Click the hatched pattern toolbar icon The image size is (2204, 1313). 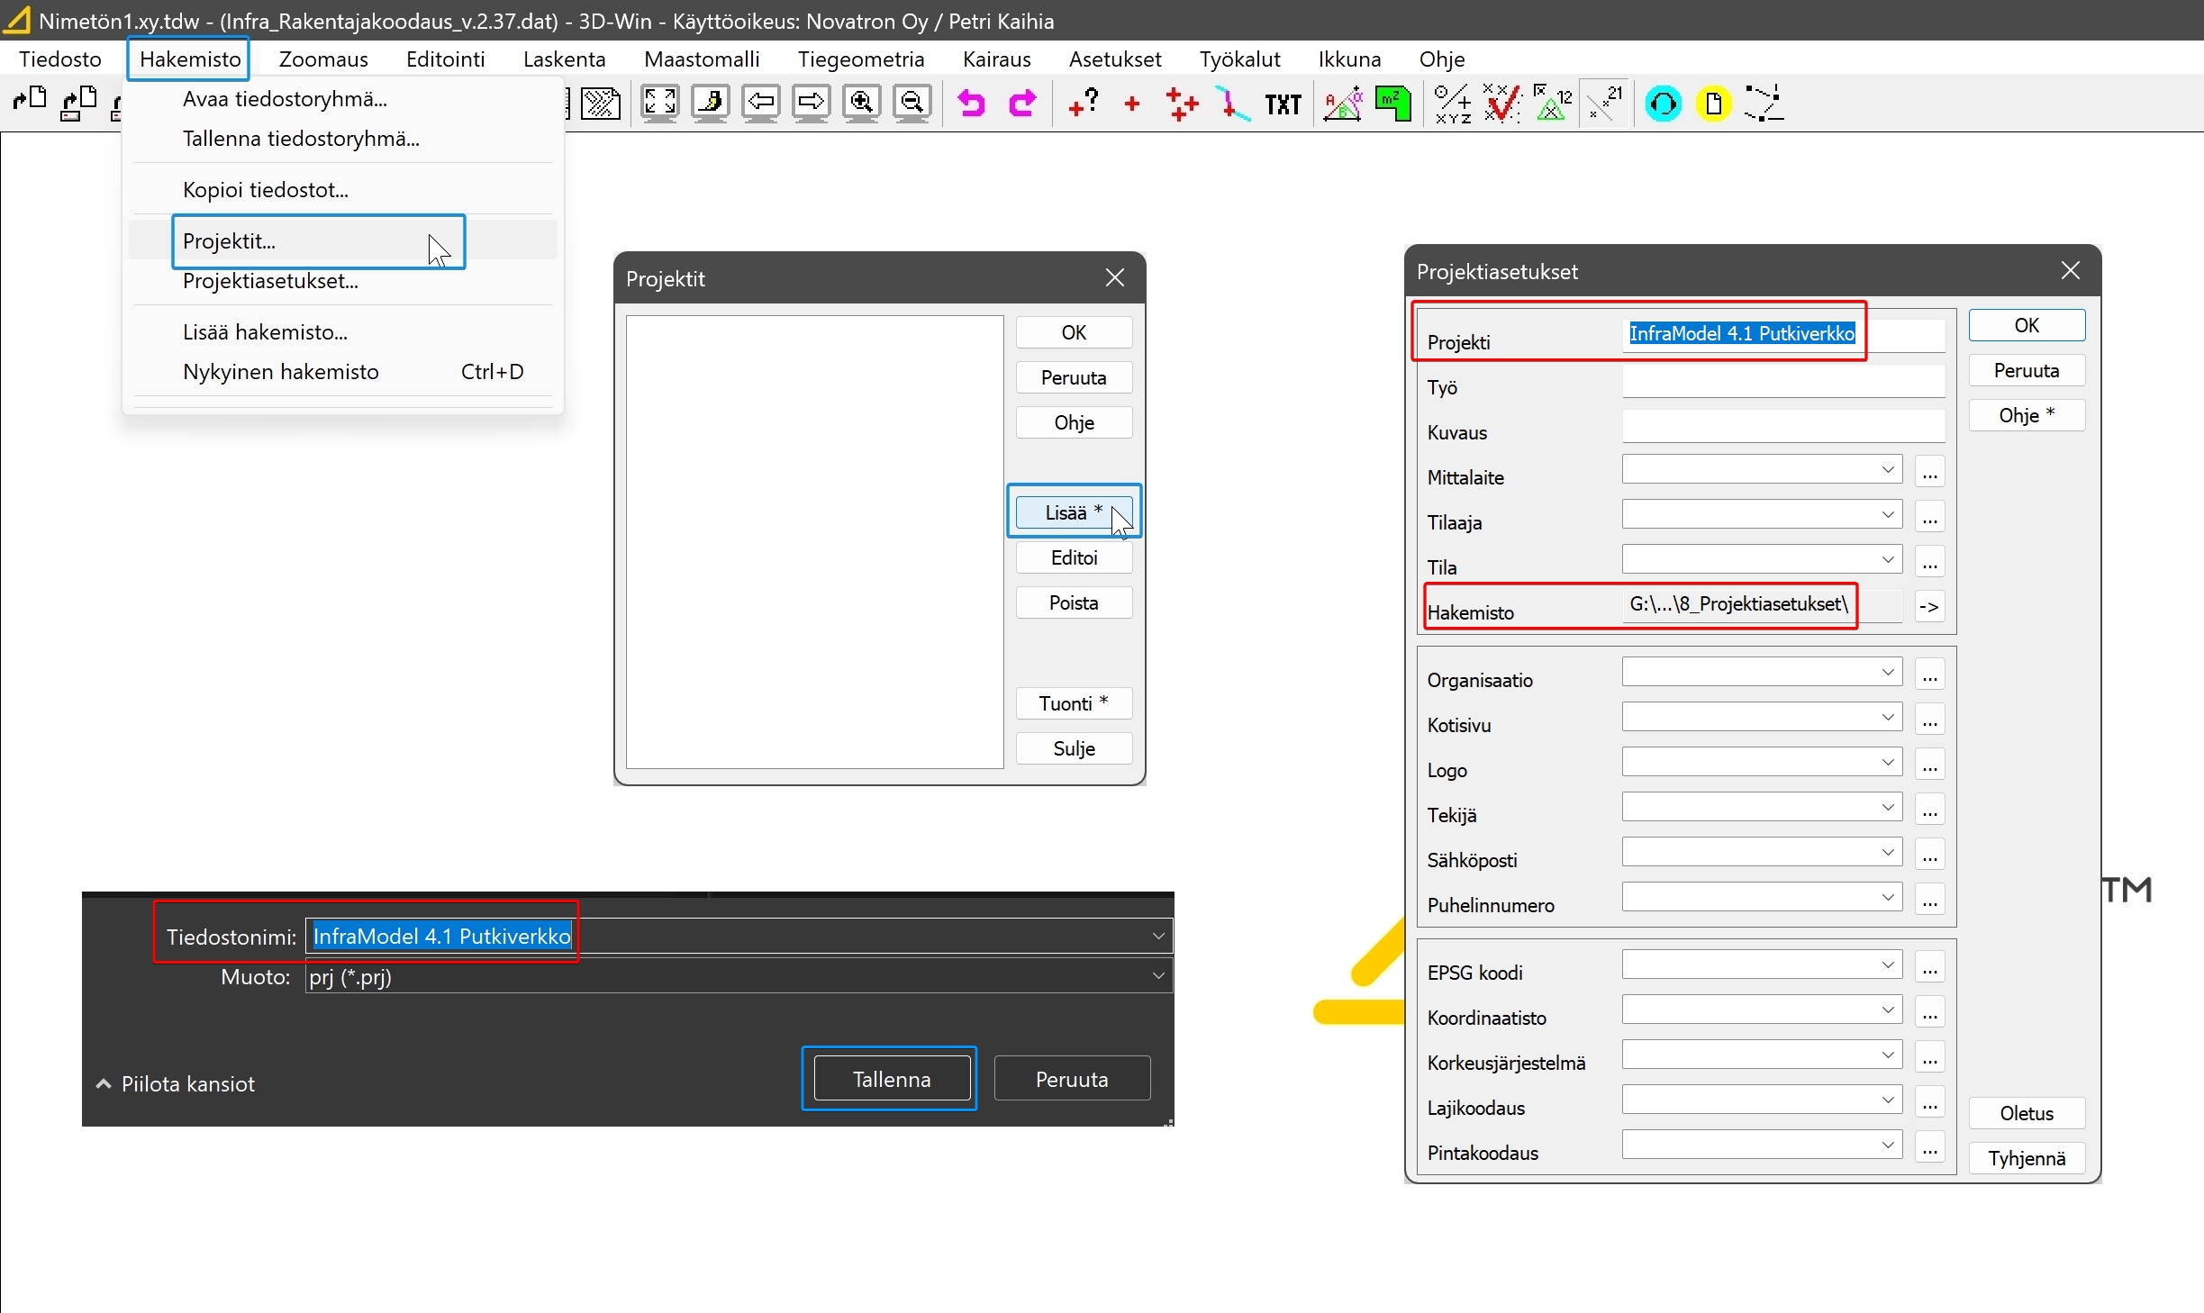tap(601, 104)
